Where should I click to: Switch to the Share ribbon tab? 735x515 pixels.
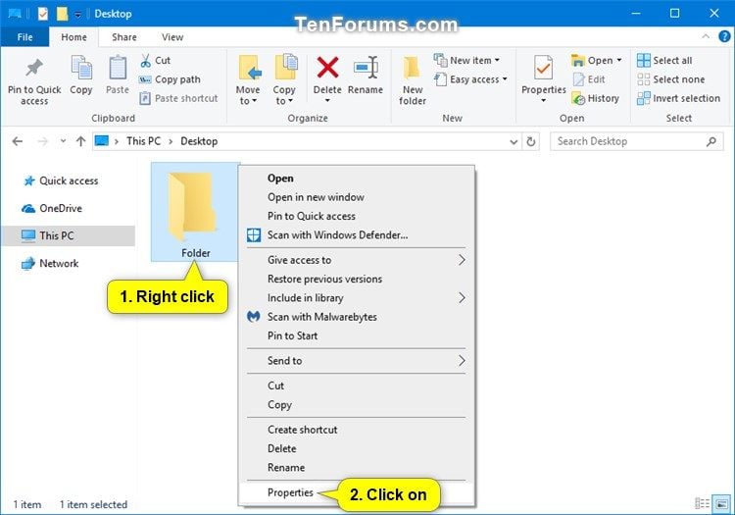click(124, 37)
